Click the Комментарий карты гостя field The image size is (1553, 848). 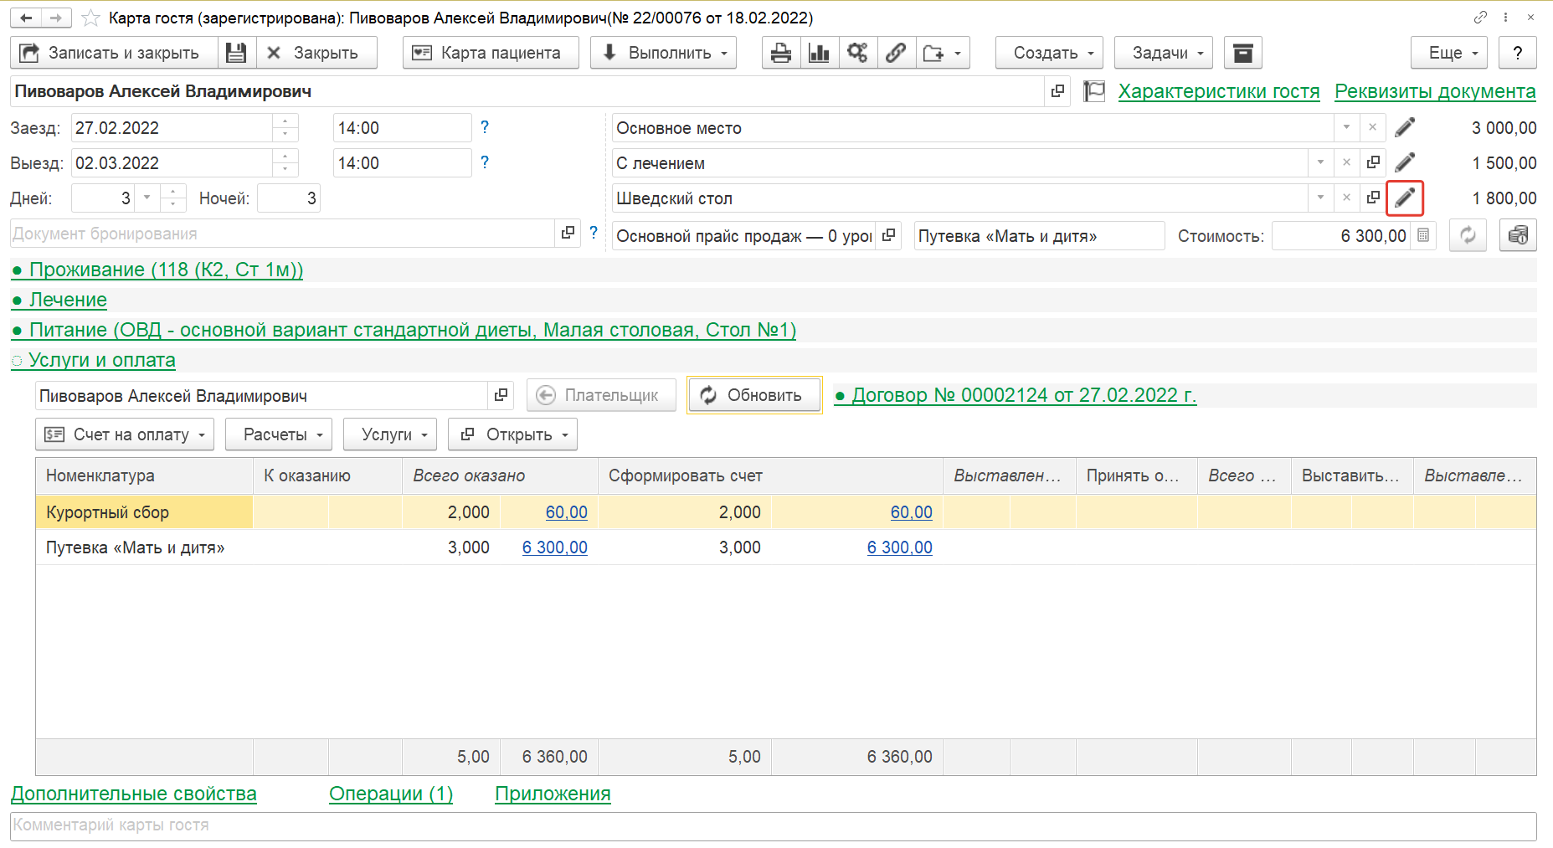(x=772, y=825)
